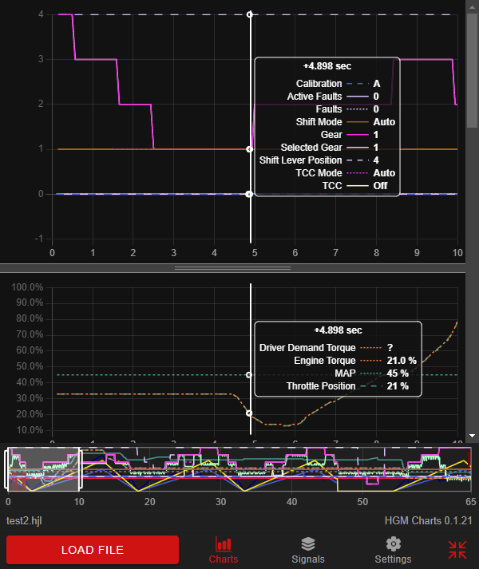Click the Gear entry in the tooltip legend
The width and height of the screenshot is (479, 569).
coord(331,135)
